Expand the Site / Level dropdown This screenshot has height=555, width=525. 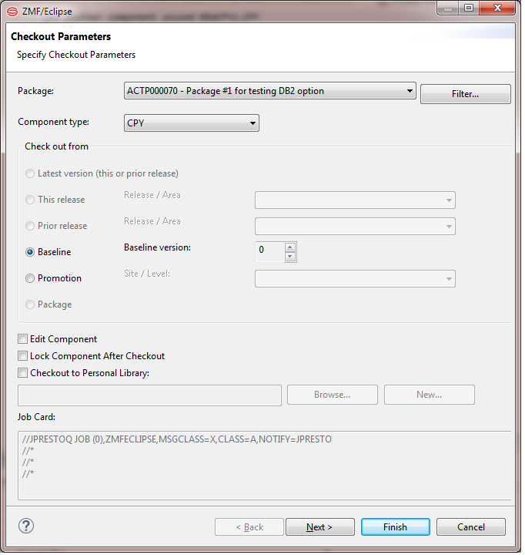[355, 278]
